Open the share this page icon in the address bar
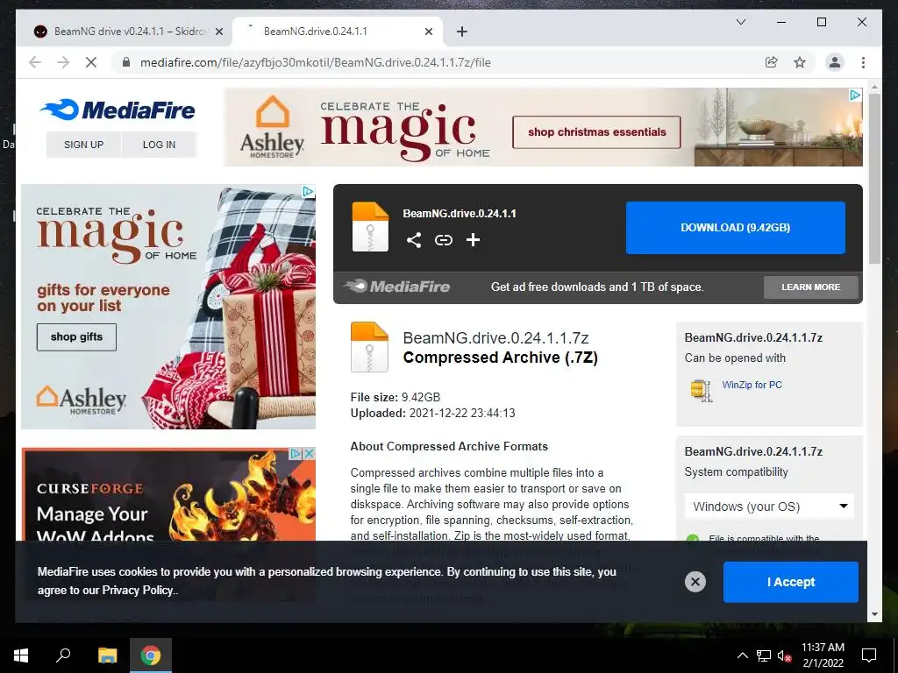 tap(772, 62)
